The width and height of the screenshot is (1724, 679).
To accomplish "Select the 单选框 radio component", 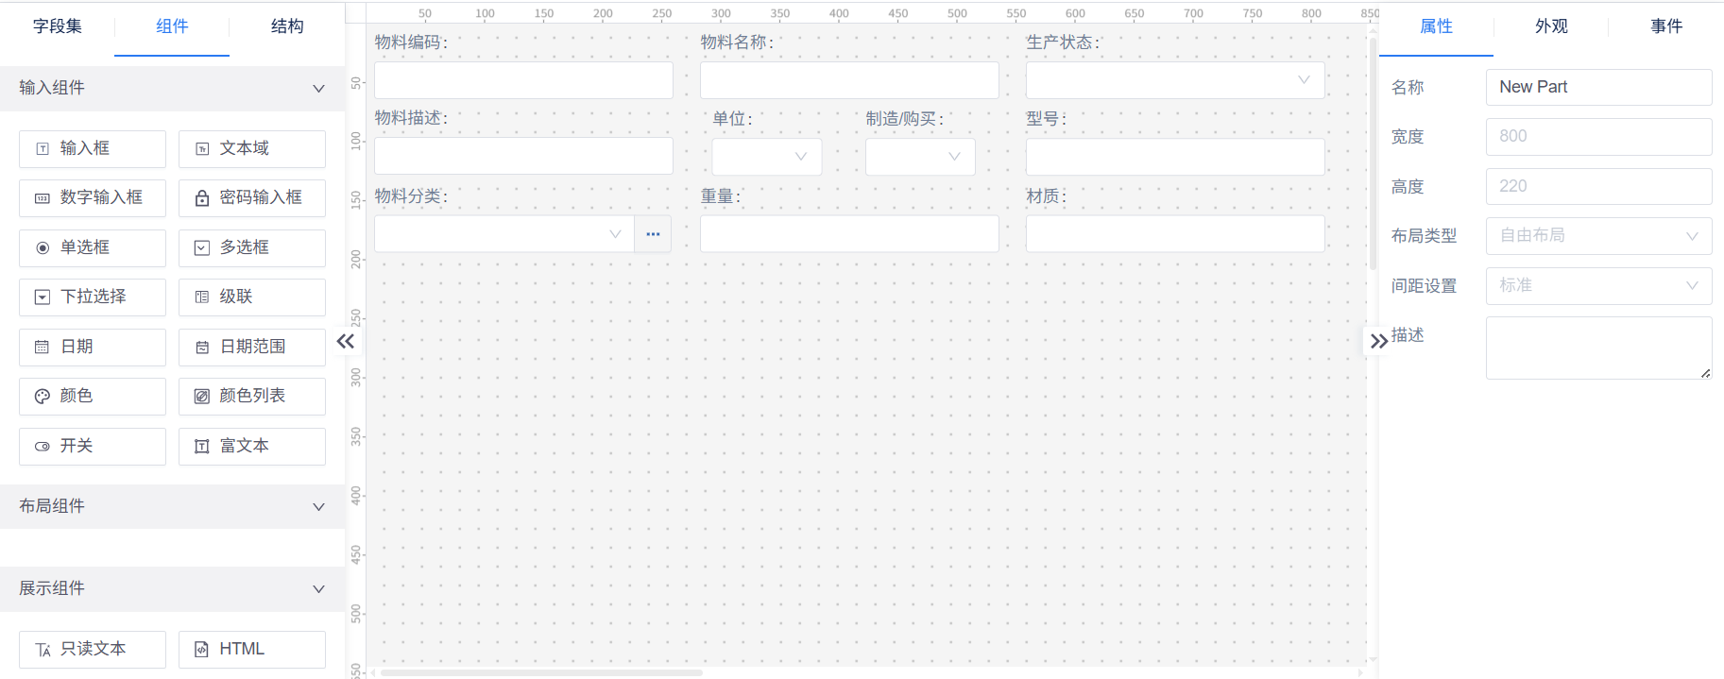I will click(x=93, y=248).
